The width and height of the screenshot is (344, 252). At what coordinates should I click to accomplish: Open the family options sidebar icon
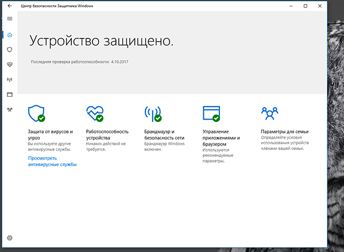[x=10, y=109]
